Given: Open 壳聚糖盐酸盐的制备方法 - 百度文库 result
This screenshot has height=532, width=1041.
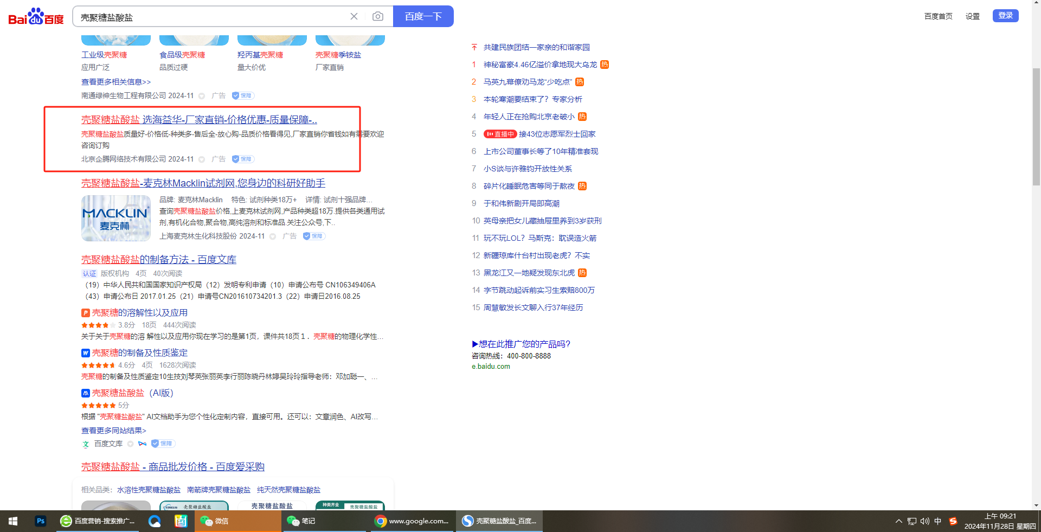Looking at the screenshot, I should (159, 260).
